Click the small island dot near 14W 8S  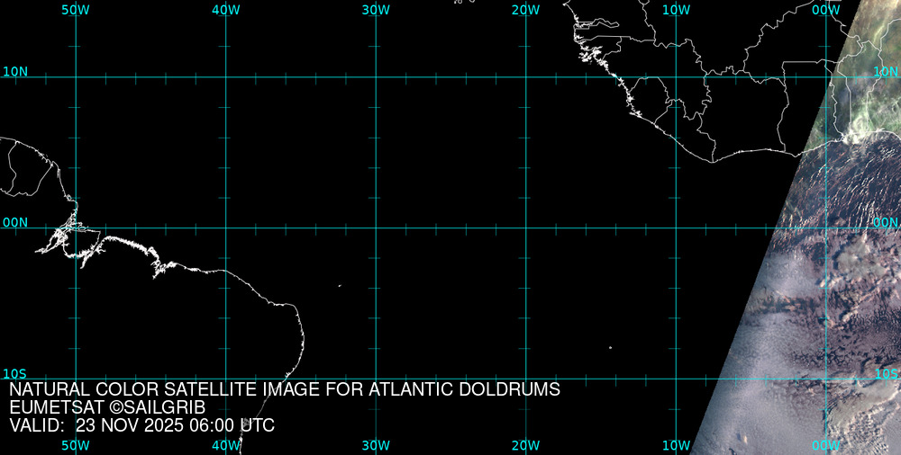[x=610, y=347]
